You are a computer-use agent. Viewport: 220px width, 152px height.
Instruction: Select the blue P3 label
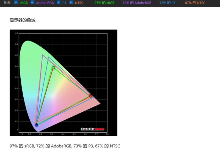click(x=64, y=3)
